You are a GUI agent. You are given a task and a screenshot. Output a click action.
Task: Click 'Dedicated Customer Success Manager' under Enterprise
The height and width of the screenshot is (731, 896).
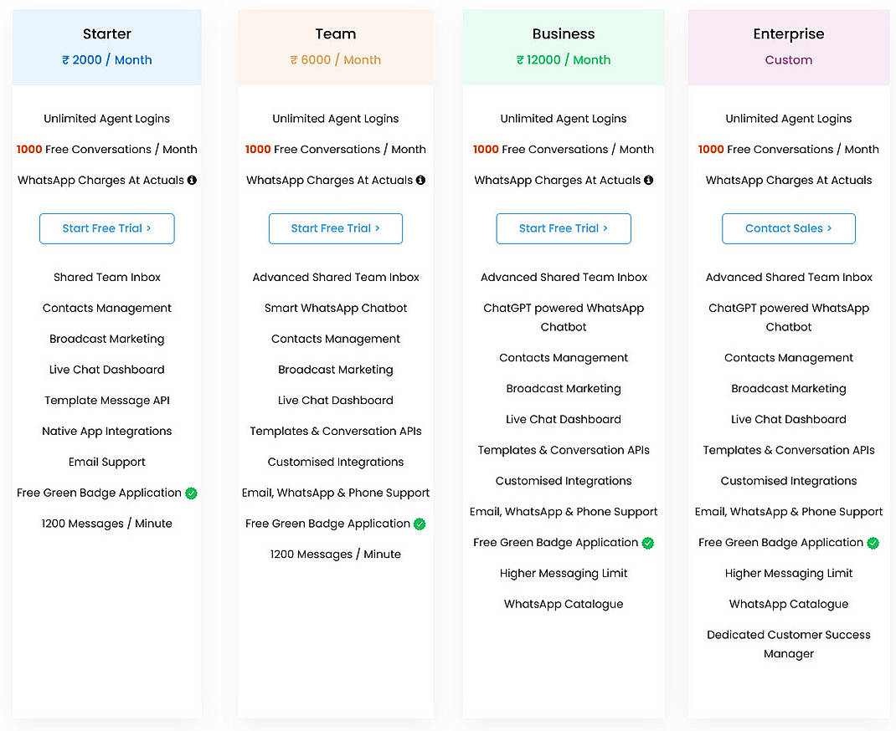(x=788, y=644)
